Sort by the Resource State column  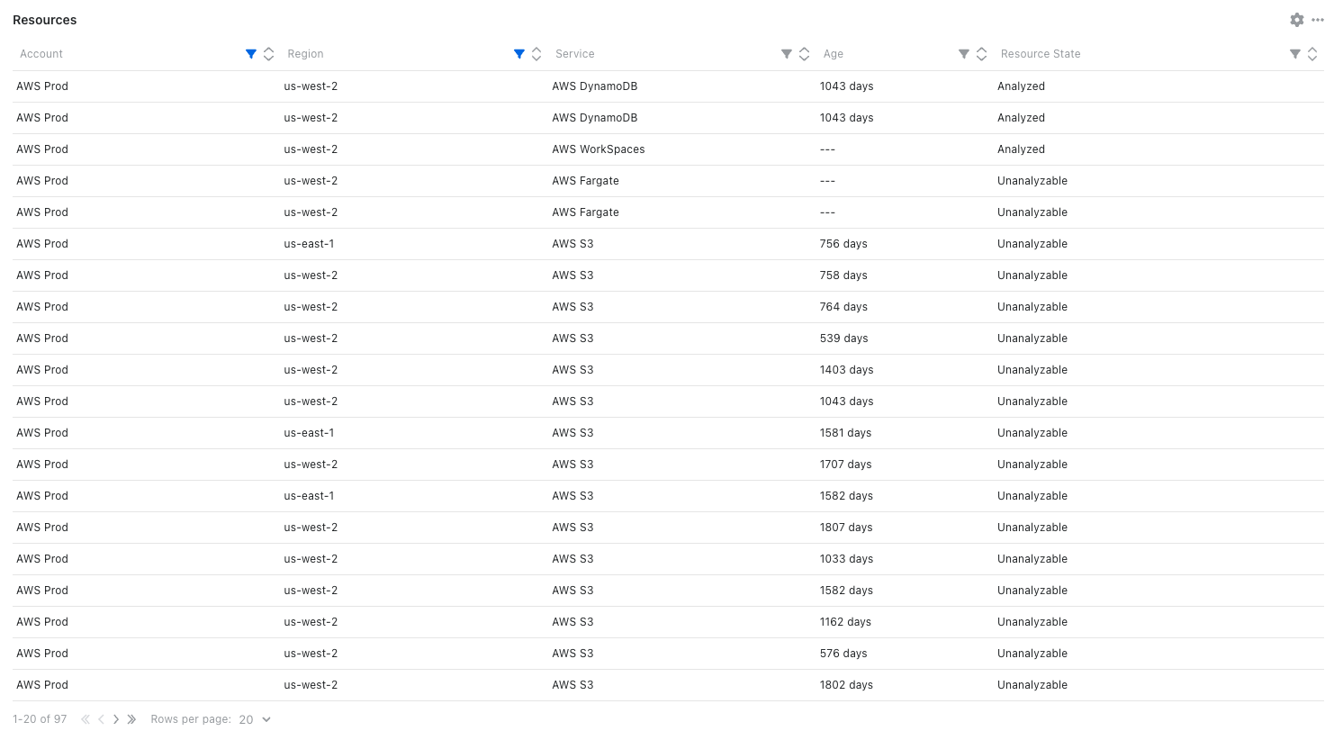tap(1312, 54)
